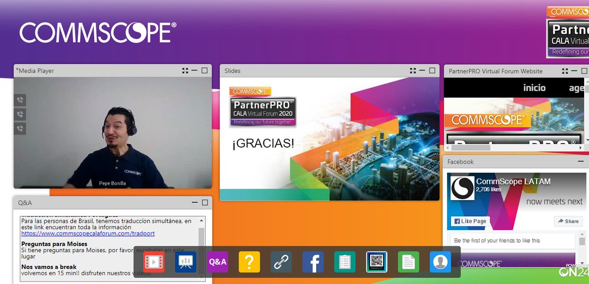Open the commscopecalaforum.com/tradport link
The image size is (589, 284).
tap(88, 233)
